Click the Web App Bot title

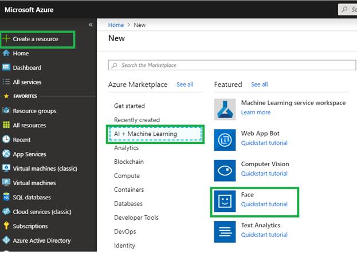pos(260,134)
